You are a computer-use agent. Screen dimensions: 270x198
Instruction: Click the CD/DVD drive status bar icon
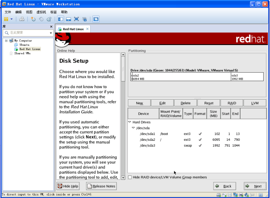click(x=224, y=195)
